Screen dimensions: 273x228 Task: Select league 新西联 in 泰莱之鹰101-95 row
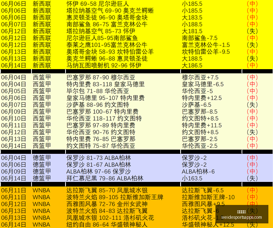[42, 45]
